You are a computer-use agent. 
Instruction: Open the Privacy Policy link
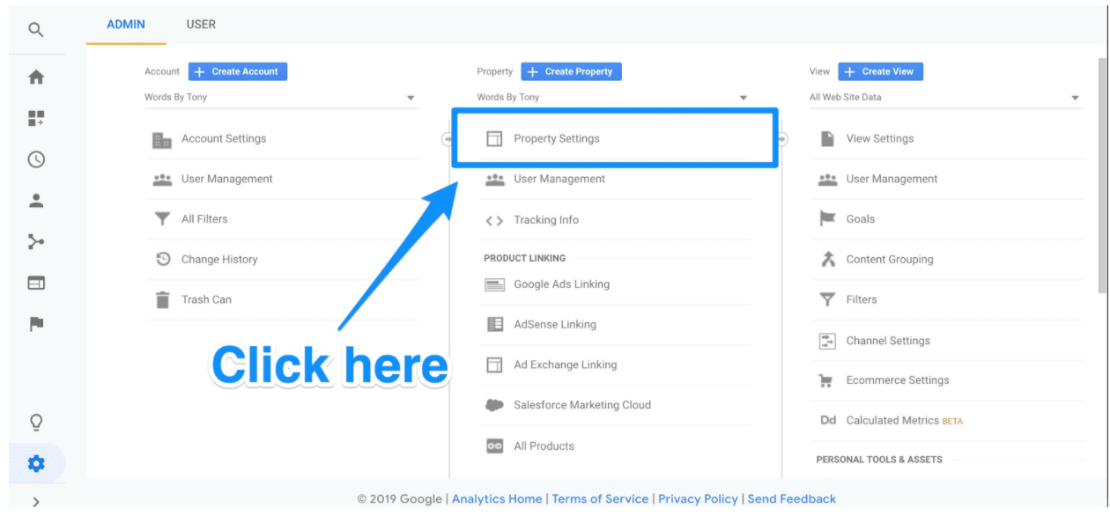coord(698,498)
